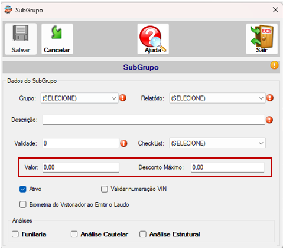Viewport: 283px width, 248px height.
Task: Expand the CheckList combo box
Action: [217, 143]
